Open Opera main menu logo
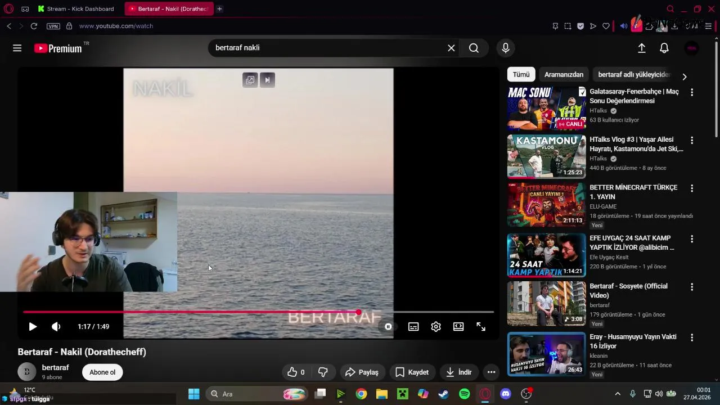Viewport: 720px width, 405px height. point(8,8)
